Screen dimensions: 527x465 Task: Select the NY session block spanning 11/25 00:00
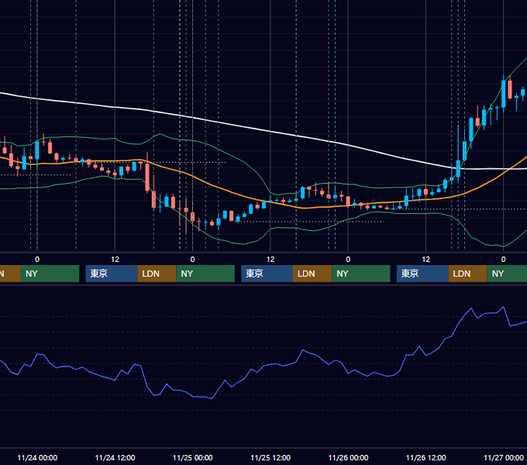(205, 274)
